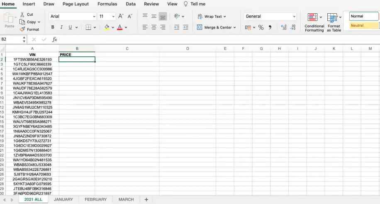The width and height of the screenshot is (380, 204).
Task: Align text to top
Action: pyautogui.click(x=145, y=16)
